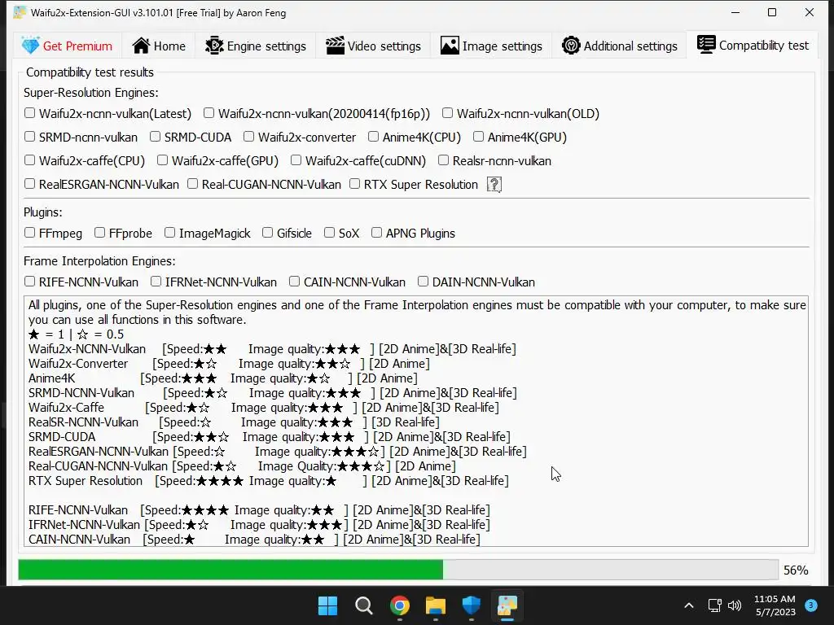Toggle SRMD-CUDA checkbox
Viewport: 834px width, 625px height.
tap(156, 137)
